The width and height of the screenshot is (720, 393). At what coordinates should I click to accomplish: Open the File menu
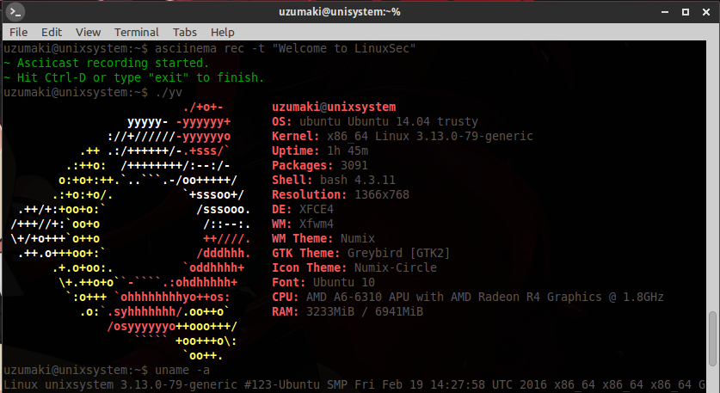click(18, 32)
